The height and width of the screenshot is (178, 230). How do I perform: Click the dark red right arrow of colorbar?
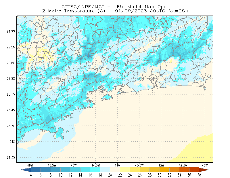click(204, 170)
